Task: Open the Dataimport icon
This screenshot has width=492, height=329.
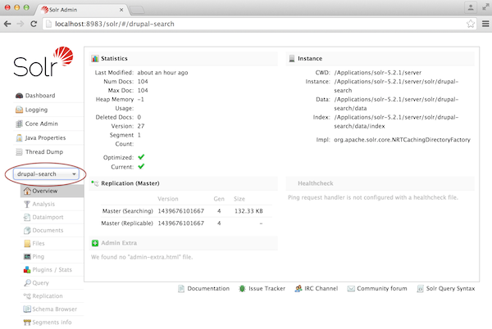Action: pyautogui.click(x=27, y=217)
